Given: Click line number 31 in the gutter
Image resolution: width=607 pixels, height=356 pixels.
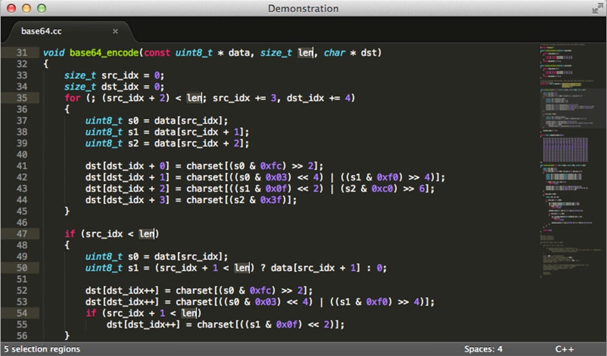Looking at the screenshot, I should [22, 53].
